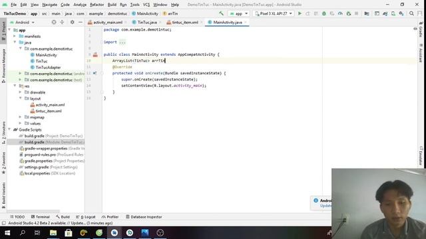The height and width of the screenshot is (239, 426).
Task: Open the Android project view dropdown
Action: (x=22, y=22)
